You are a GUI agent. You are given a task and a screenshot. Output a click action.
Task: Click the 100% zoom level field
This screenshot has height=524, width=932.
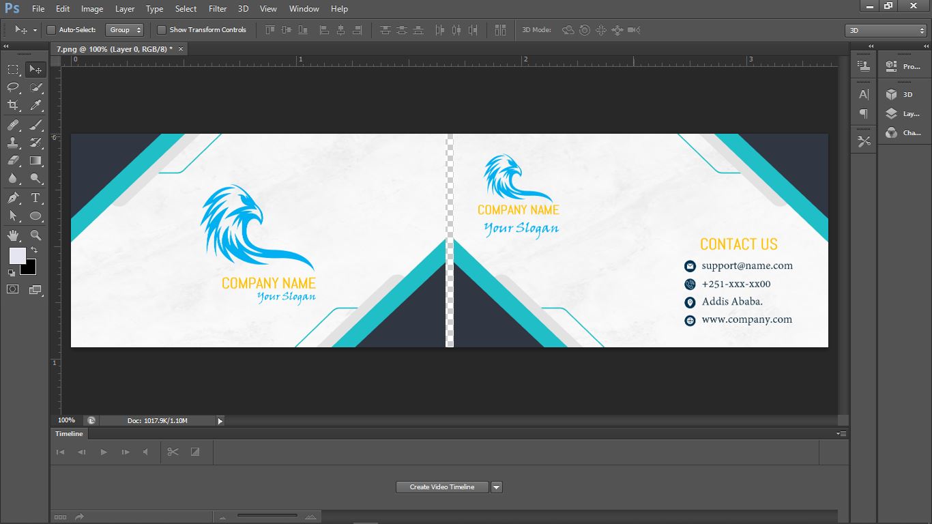click(x=67, y=420)
